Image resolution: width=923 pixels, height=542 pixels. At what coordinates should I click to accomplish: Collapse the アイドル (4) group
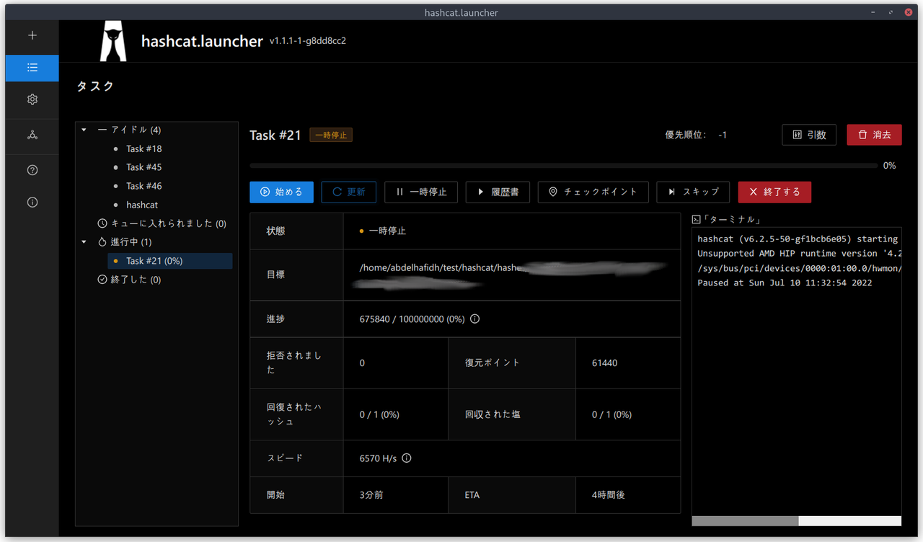tap(84, 130)
